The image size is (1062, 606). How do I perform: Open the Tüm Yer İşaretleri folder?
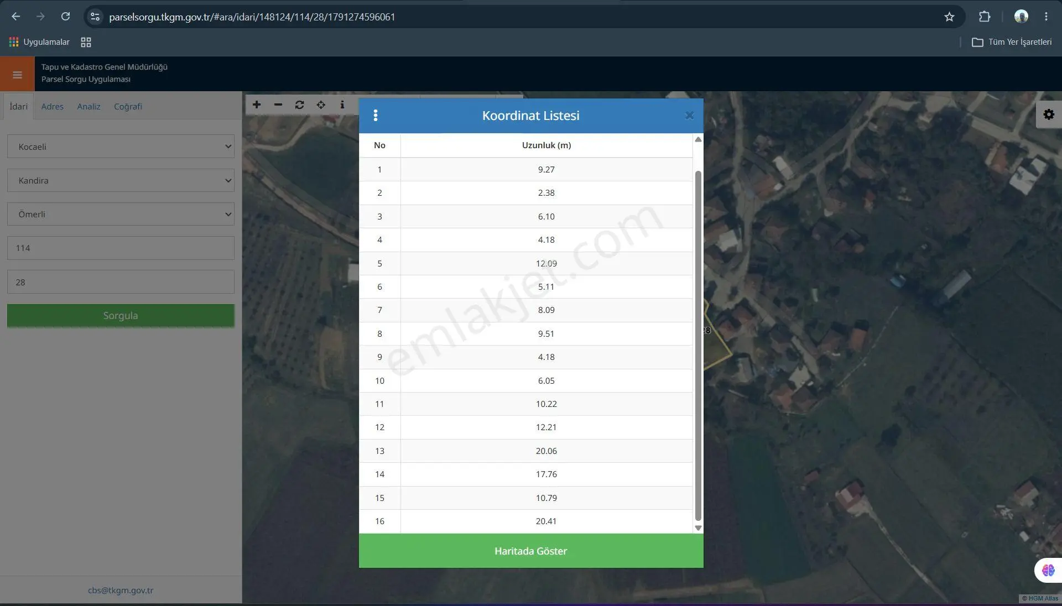1012,42
